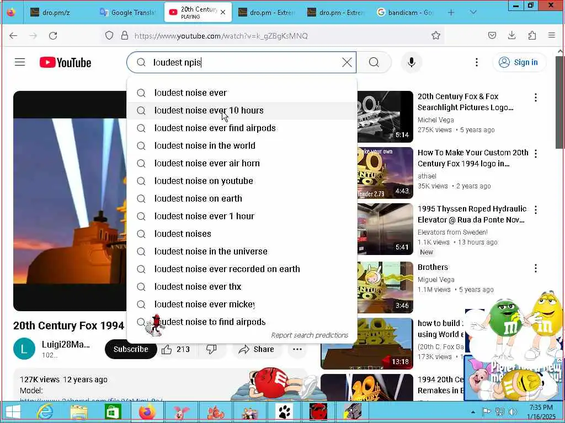Choose suggestion 'loudest noise on youtube'
The image size is (565, 423).
pos(242,181)
